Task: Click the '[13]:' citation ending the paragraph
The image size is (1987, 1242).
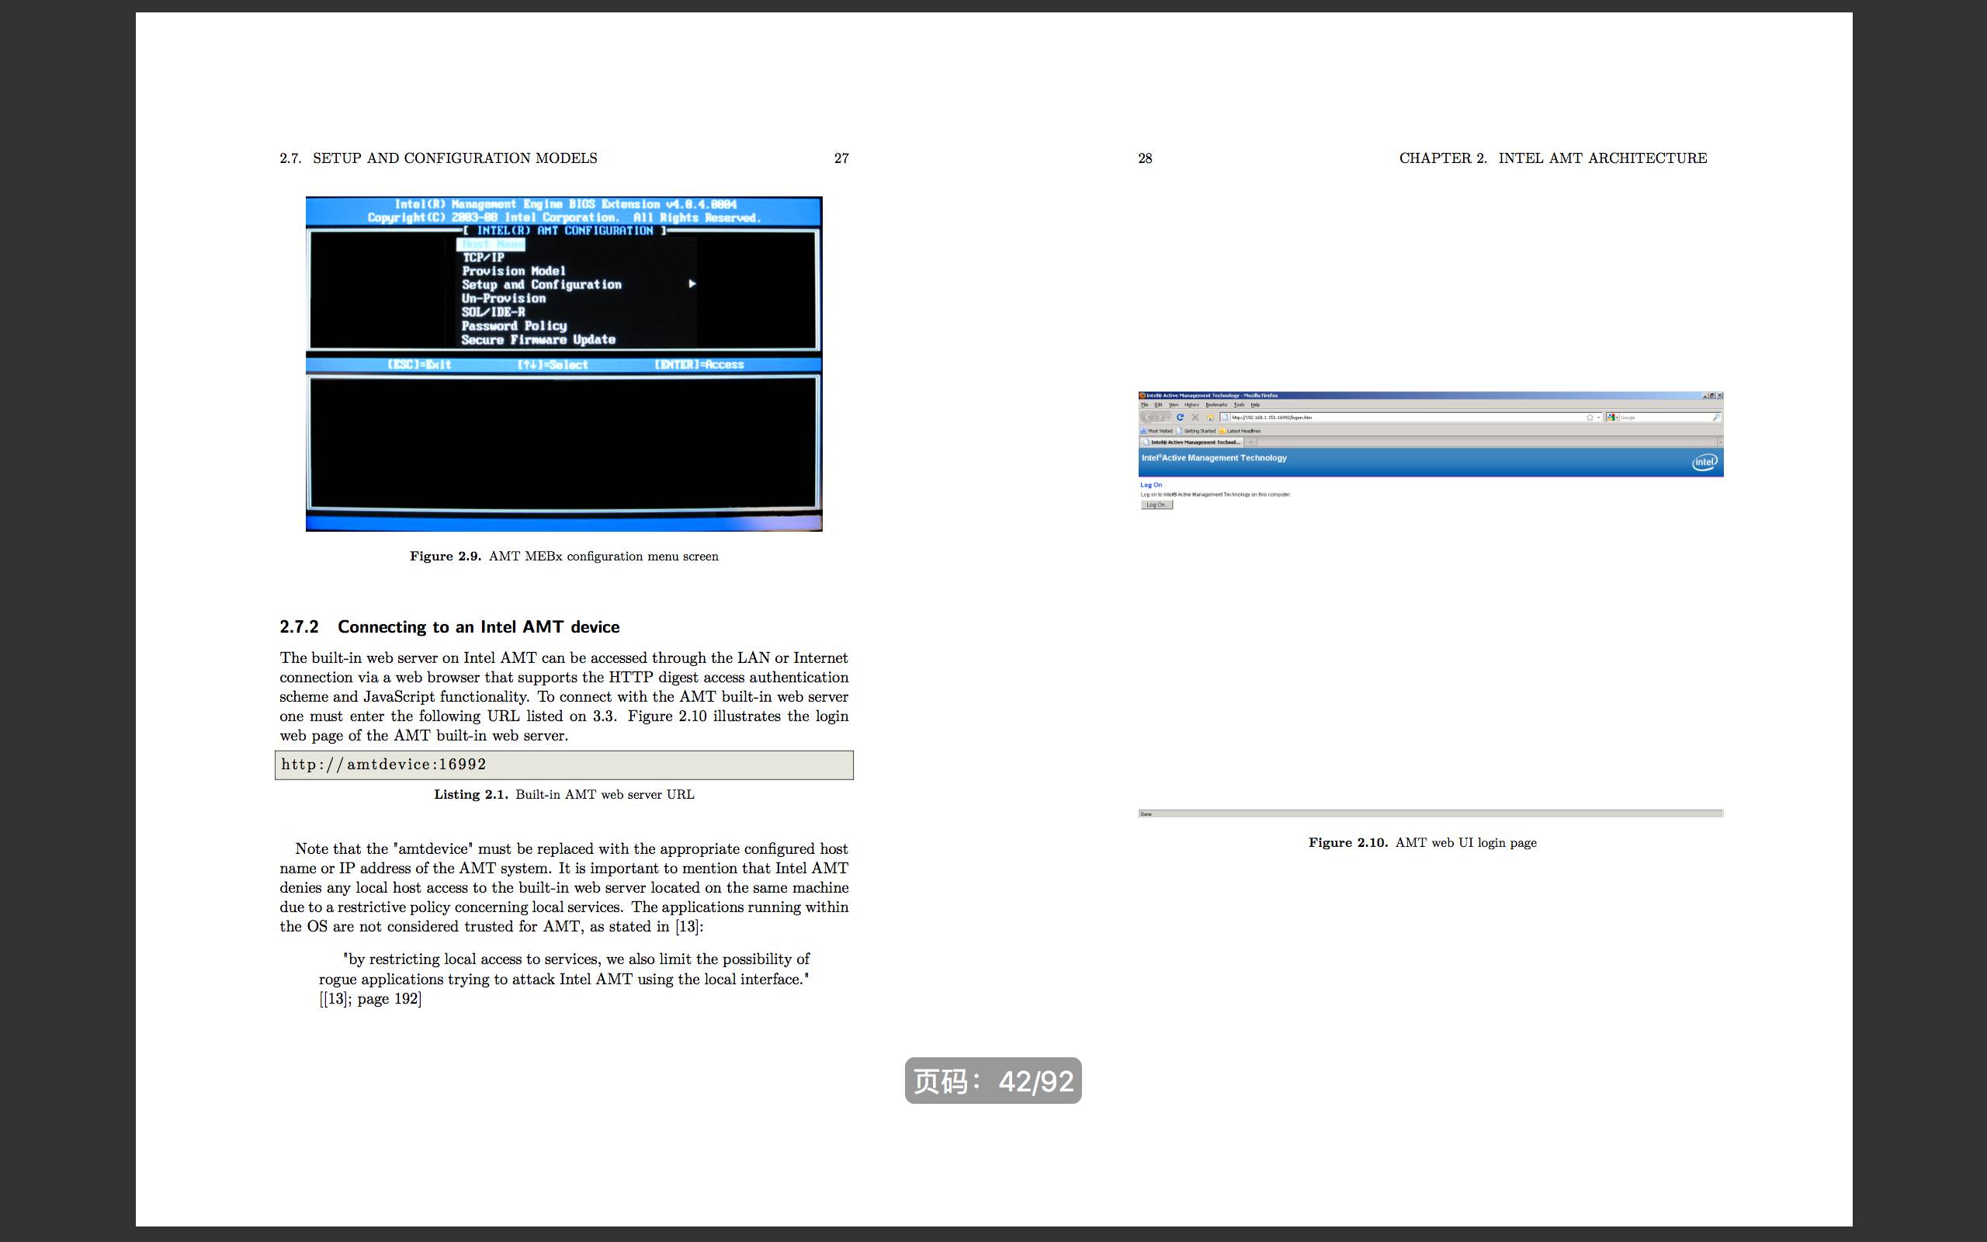Action: tap(689, 927)
